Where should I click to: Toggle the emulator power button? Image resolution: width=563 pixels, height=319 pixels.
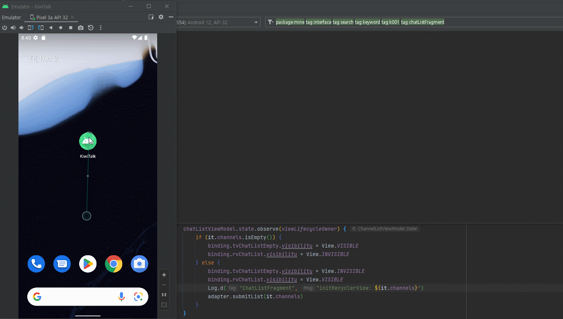click(x=5, y=28)
